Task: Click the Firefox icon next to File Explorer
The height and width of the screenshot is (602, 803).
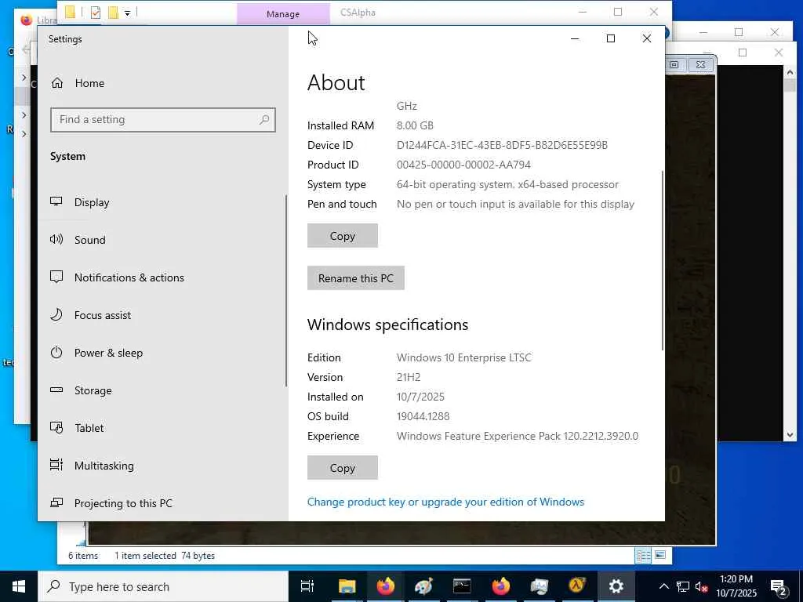Action: [385, 586]
